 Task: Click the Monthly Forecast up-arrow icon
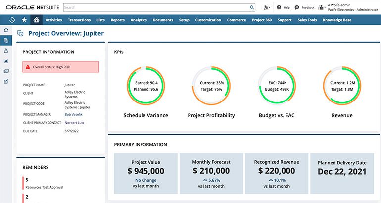click(205, 180)
